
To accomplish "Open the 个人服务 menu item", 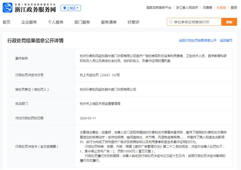I will (x=56, y=22).
